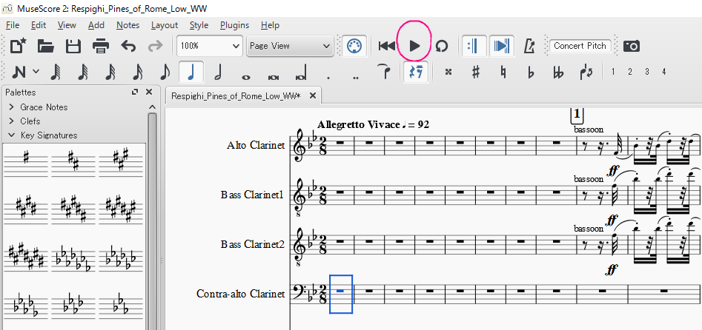The height and width of the screenshot is (330, 702).
Task: Apply a natural accidental
Action: tap(503, 72)
